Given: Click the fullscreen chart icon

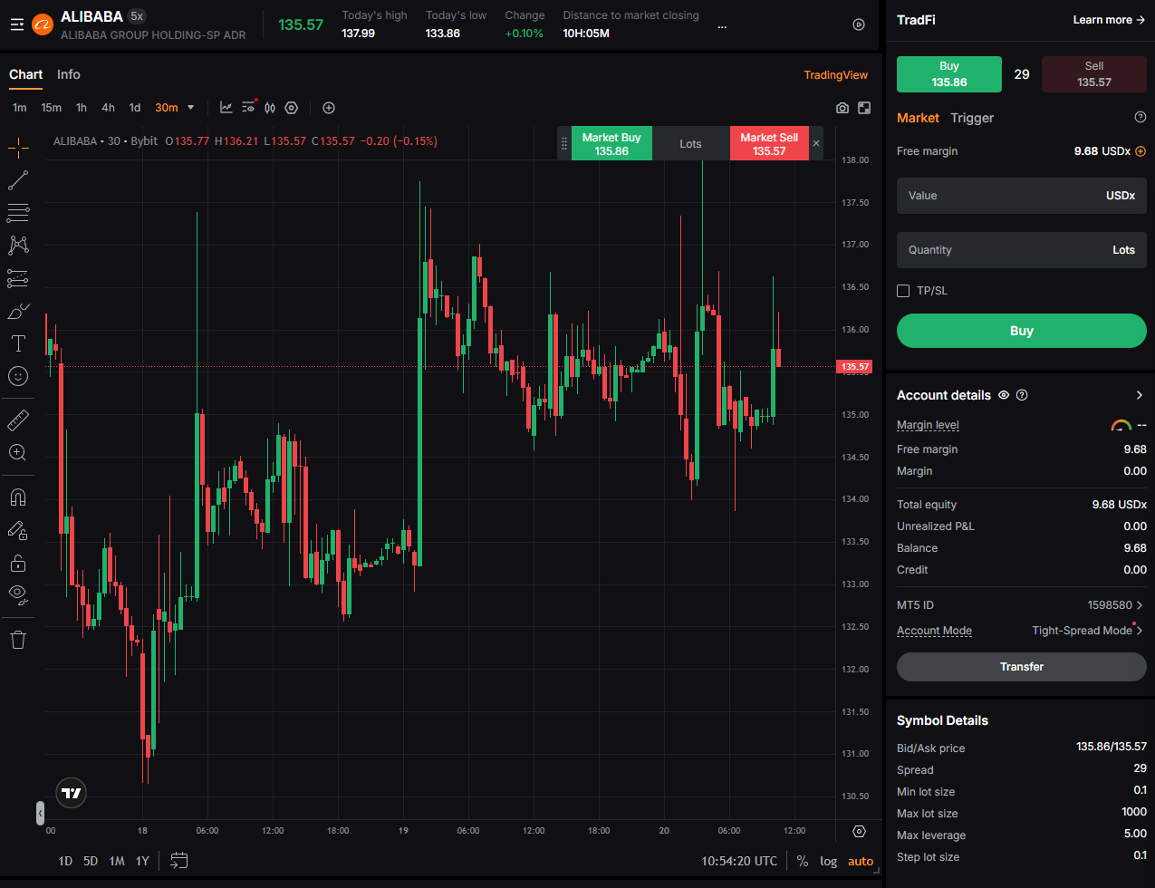Looking at the screenshot, I should point(864,108).
